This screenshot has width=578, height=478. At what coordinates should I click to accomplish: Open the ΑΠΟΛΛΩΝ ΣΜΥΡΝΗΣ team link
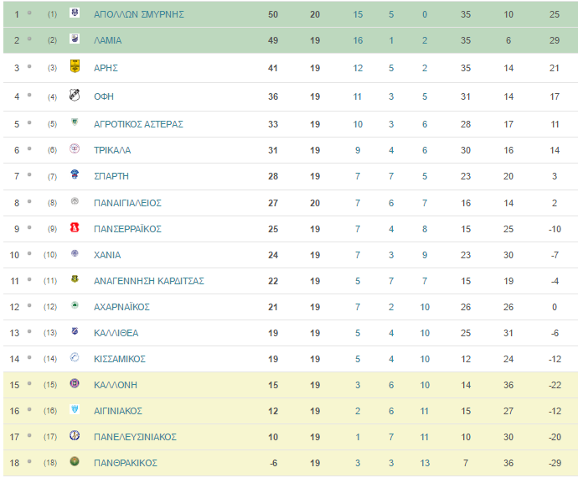pos(139,14)
